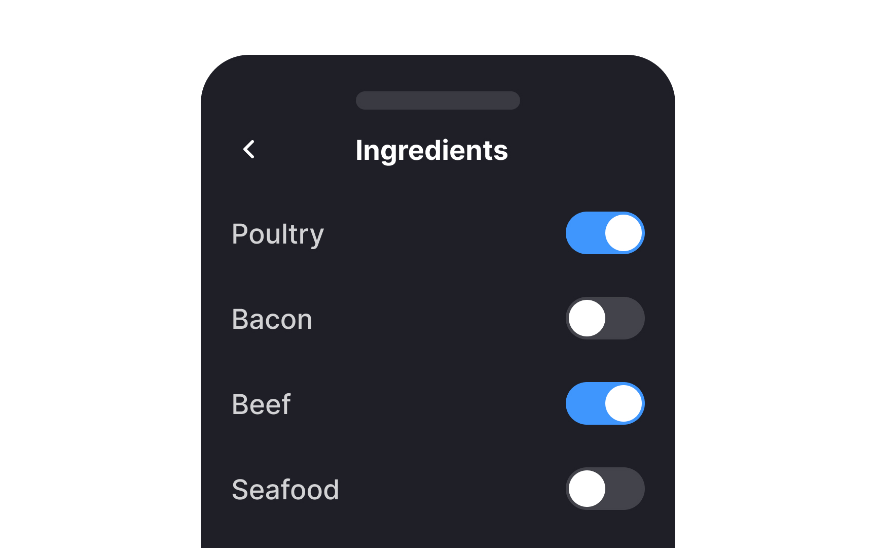The width and height of the screenshot is (876, 548).
Task: Turn on the Seafood switch
Action: [605, 489]
